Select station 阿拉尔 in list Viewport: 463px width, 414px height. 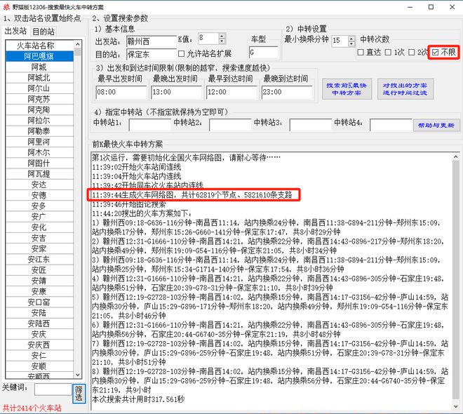pyautogui.click(x=39, y=121)
